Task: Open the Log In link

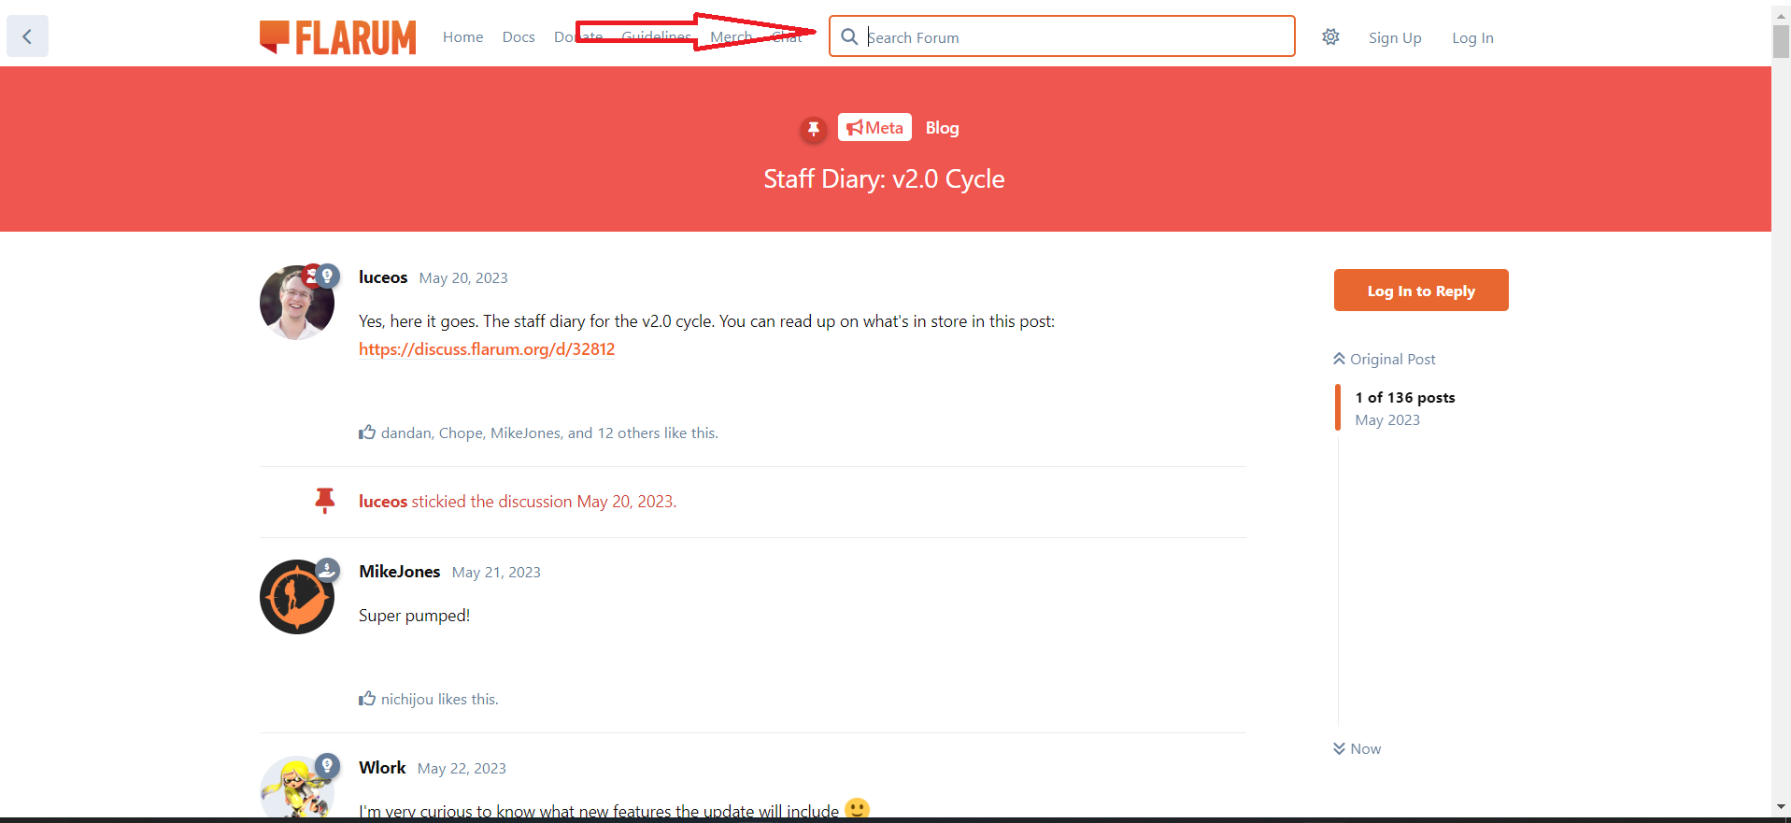Action: coord(1472,37)
